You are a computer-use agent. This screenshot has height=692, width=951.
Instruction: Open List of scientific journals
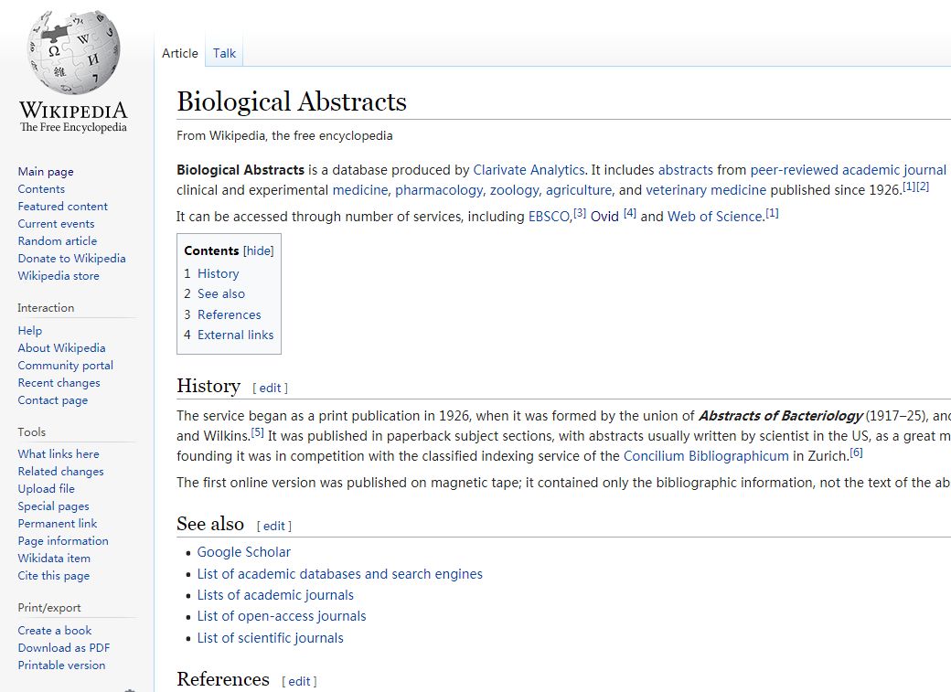270,638
